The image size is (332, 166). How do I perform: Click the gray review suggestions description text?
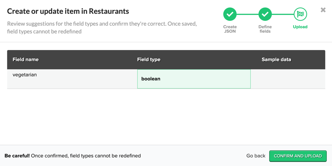tap(102, 27)
